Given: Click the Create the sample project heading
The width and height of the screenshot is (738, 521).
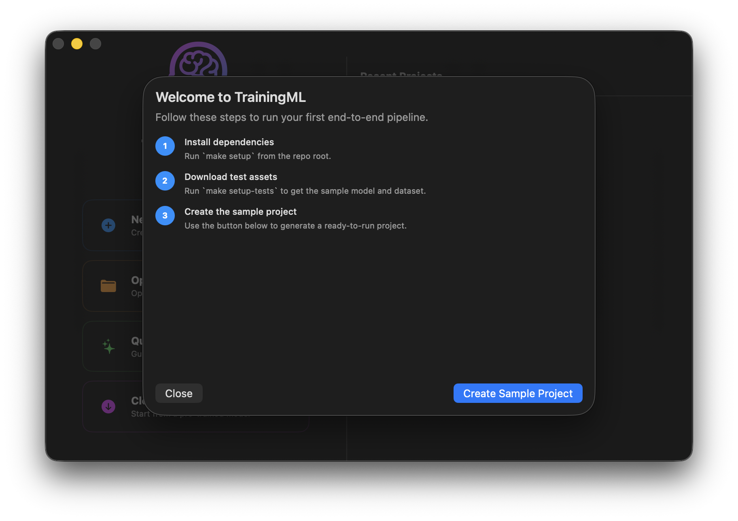Looking at the screenshot, I should coord(240,212).
